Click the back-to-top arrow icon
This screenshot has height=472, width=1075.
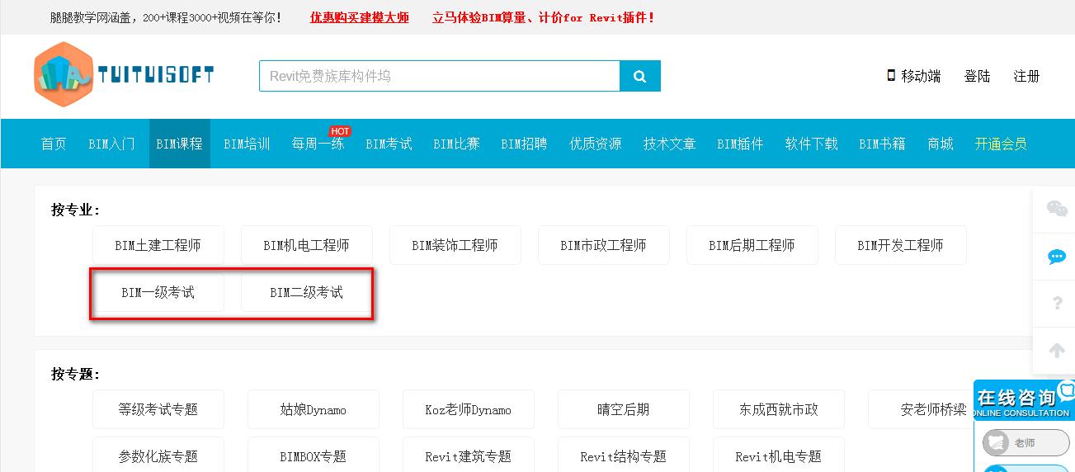tap(1056, 350)
